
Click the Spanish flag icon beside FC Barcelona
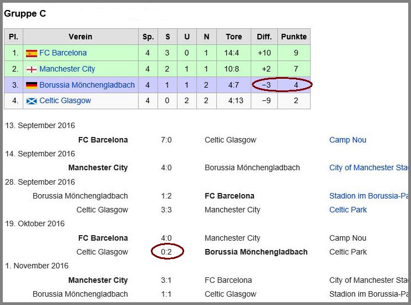click(x=31, y=53)
